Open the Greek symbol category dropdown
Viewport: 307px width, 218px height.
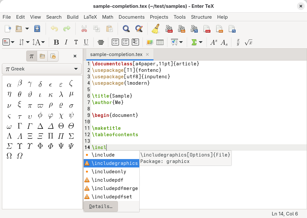pyautogui.click(x=42, y=69)
